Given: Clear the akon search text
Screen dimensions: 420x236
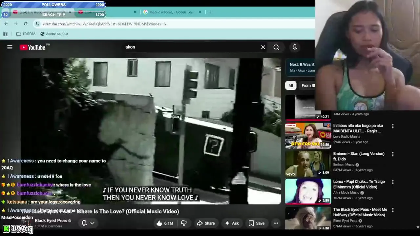Looking at the screenshot, I should (263, 47).
